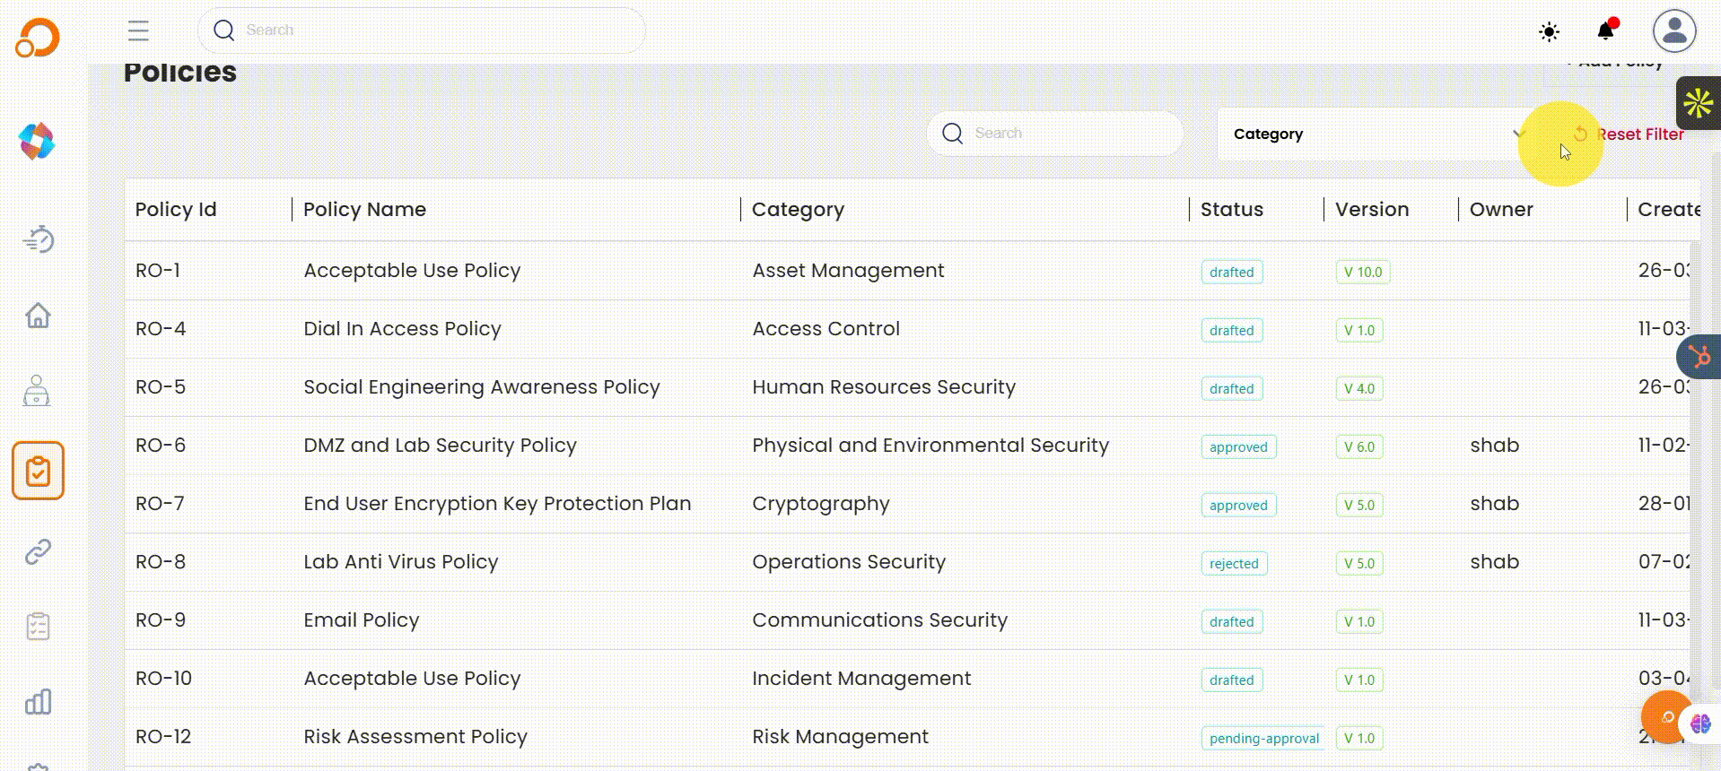Click the Reset Filter button
1721x771 pixels.
(1629, 134)
